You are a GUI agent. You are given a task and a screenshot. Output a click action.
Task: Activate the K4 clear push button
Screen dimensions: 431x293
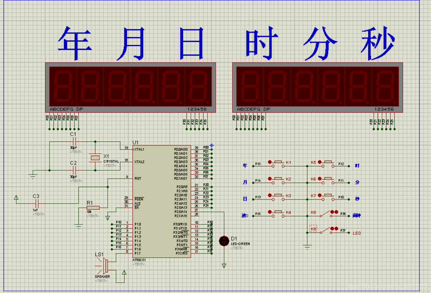click(x=278, y=214)
